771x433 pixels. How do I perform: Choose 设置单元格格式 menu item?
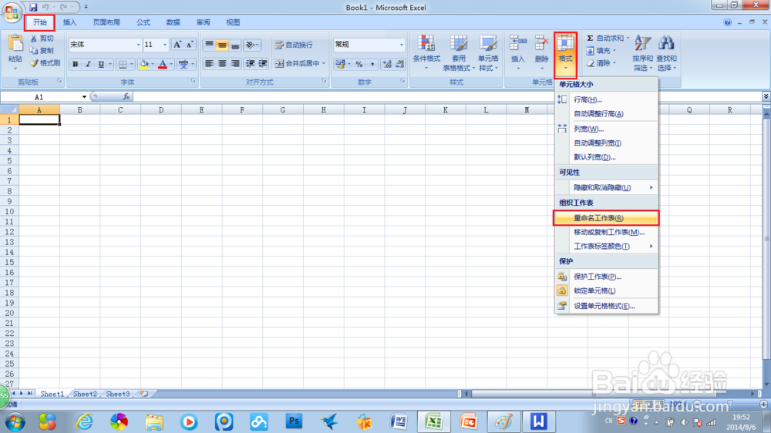606,306
